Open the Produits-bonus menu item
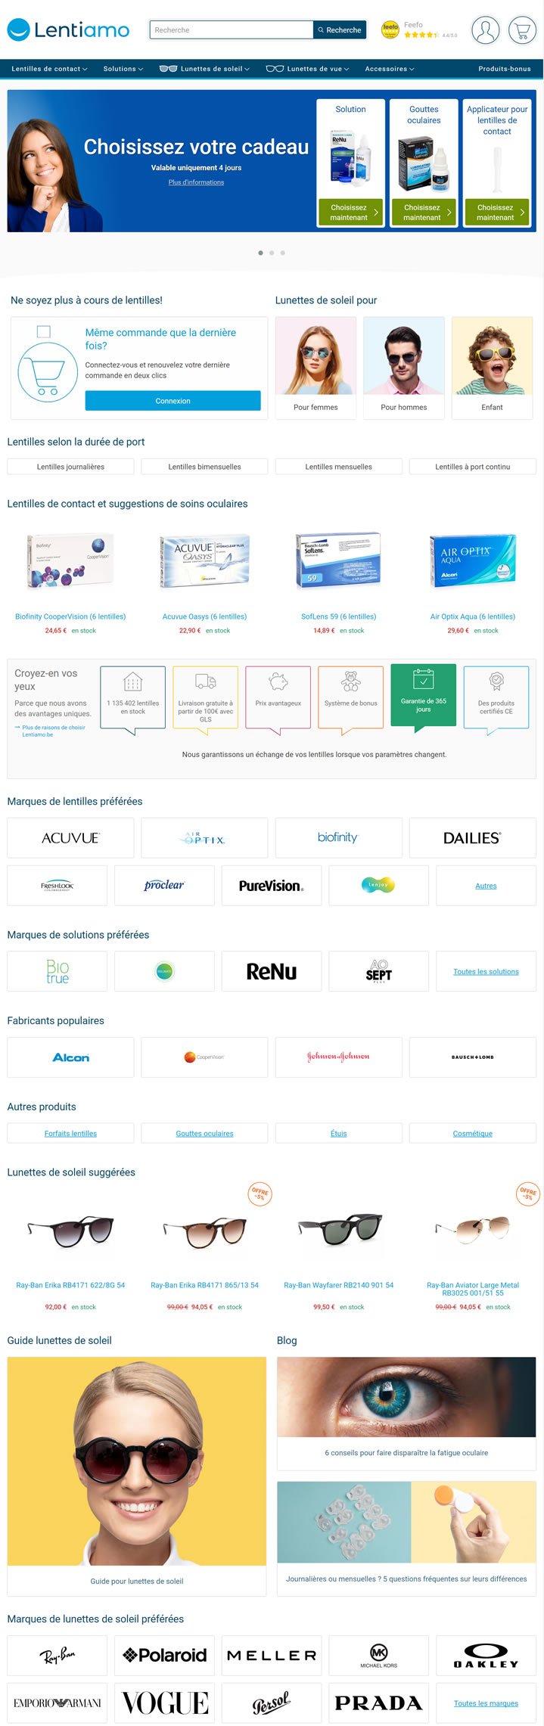Image resolution: width=544 pixels, height=1726 pixels. click(504, 69)
